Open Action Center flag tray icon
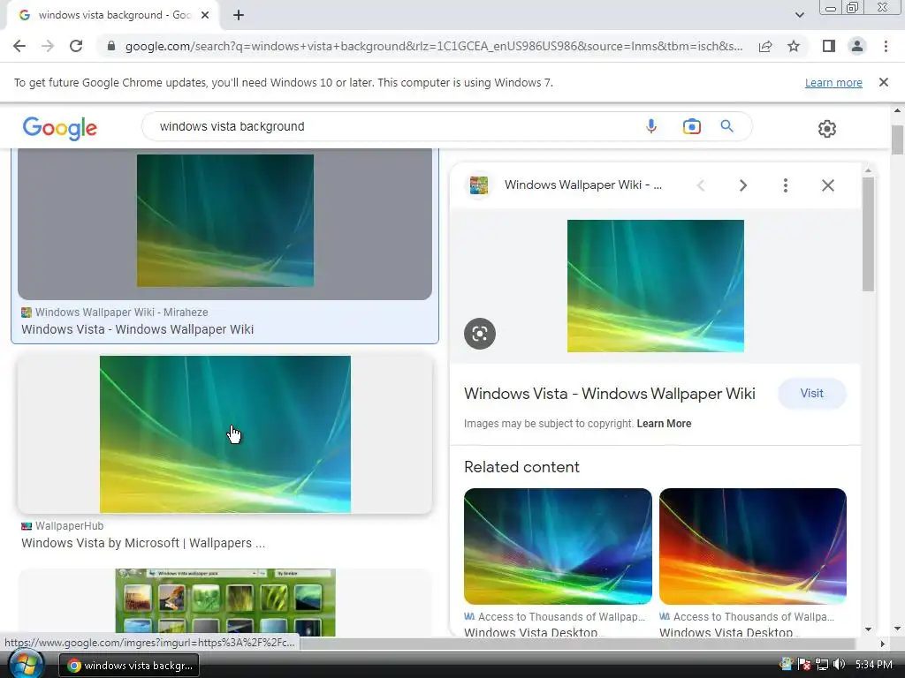The image size is (905, 678). 803,664
